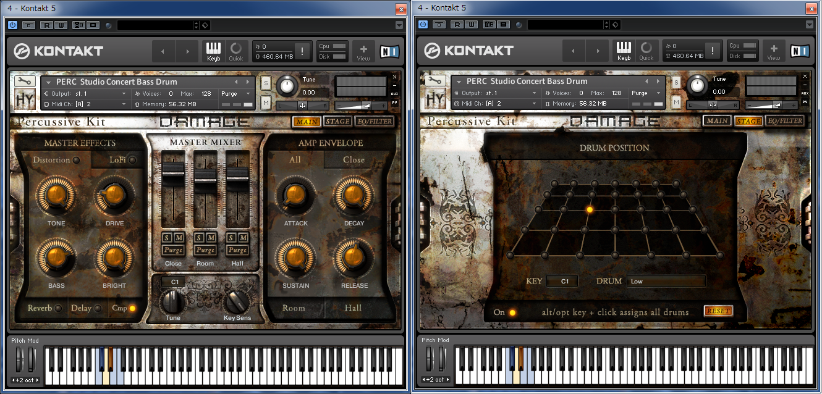Viewport: 822px width, 394px height.
Task: Click octave up arrow on left keyboard
Action: pos(37,380)
